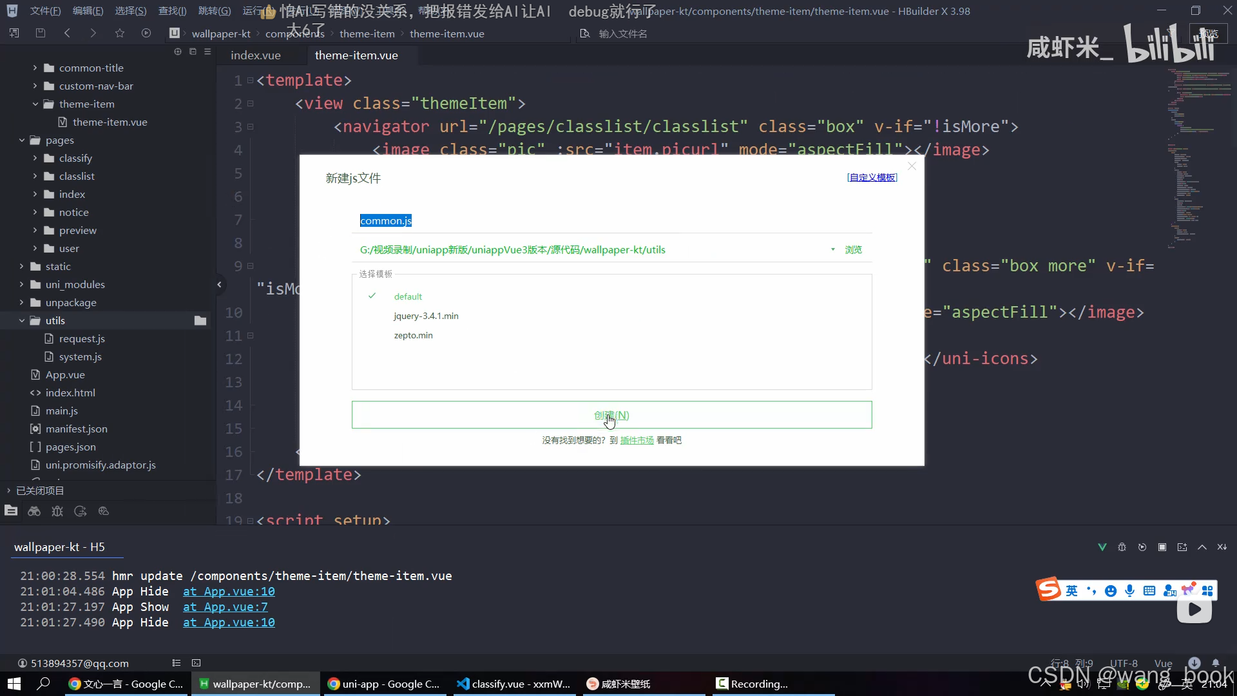Switch to the index.vue editor tab

256,55
